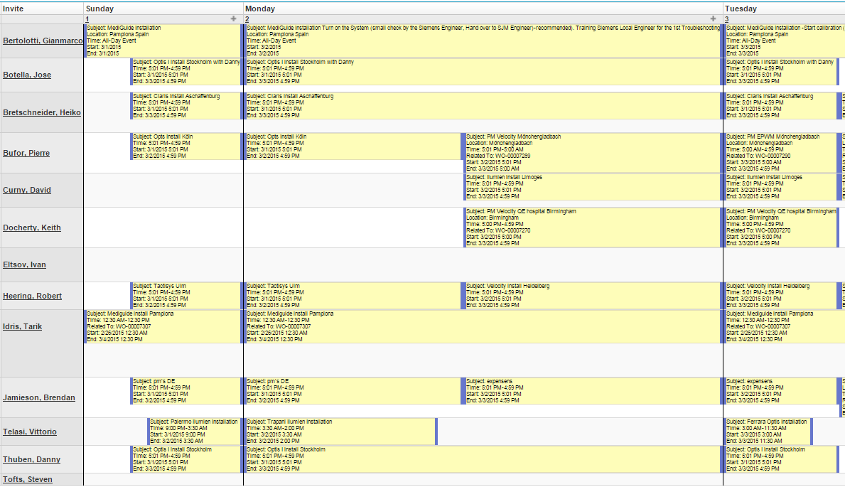845x487 pixels.
Task: Open Bertolotti's Monday MediGuide Installation Turn on event
Action: (483, 41)
